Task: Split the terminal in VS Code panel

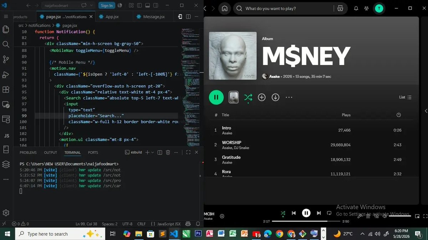Action: coord(159,152)
